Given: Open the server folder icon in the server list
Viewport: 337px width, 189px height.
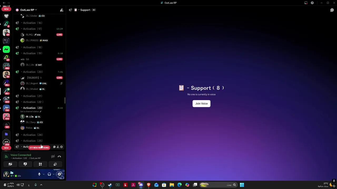Looking at the screenshot, I should click(x=6, y=134).
